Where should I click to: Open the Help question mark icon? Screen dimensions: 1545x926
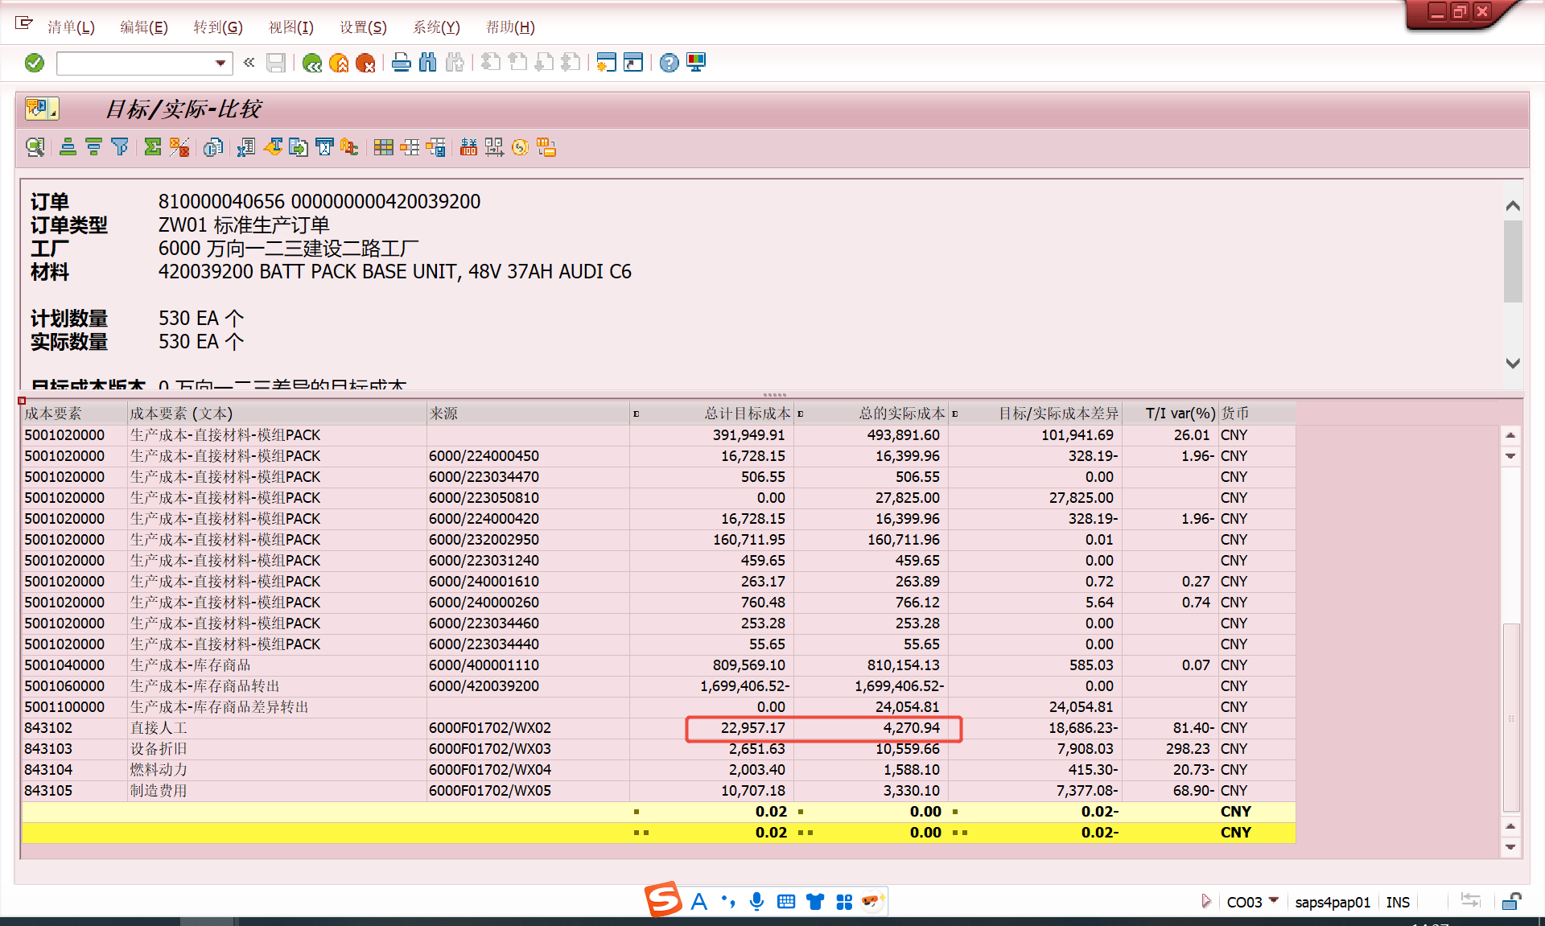(669, 63)
